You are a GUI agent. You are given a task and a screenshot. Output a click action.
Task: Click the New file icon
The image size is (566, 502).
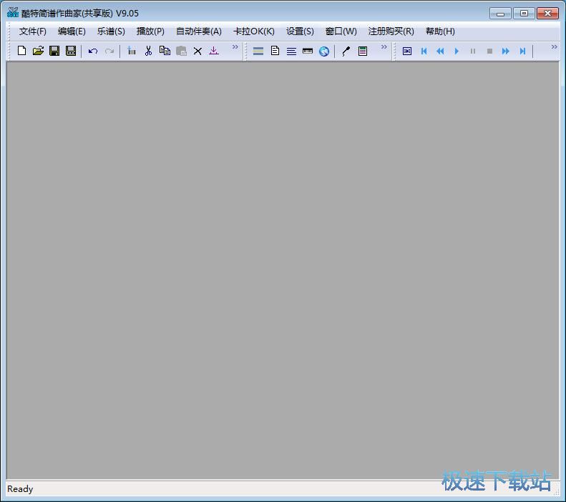click(21, 51)
